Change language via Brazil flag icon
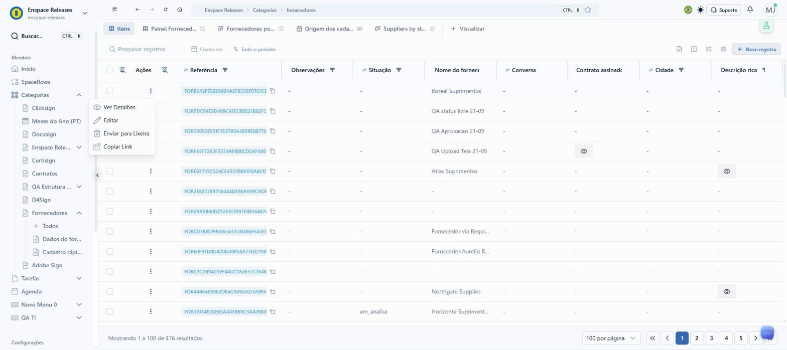Image resolution: width=787 pixels, height=350 pixels. 688,10
